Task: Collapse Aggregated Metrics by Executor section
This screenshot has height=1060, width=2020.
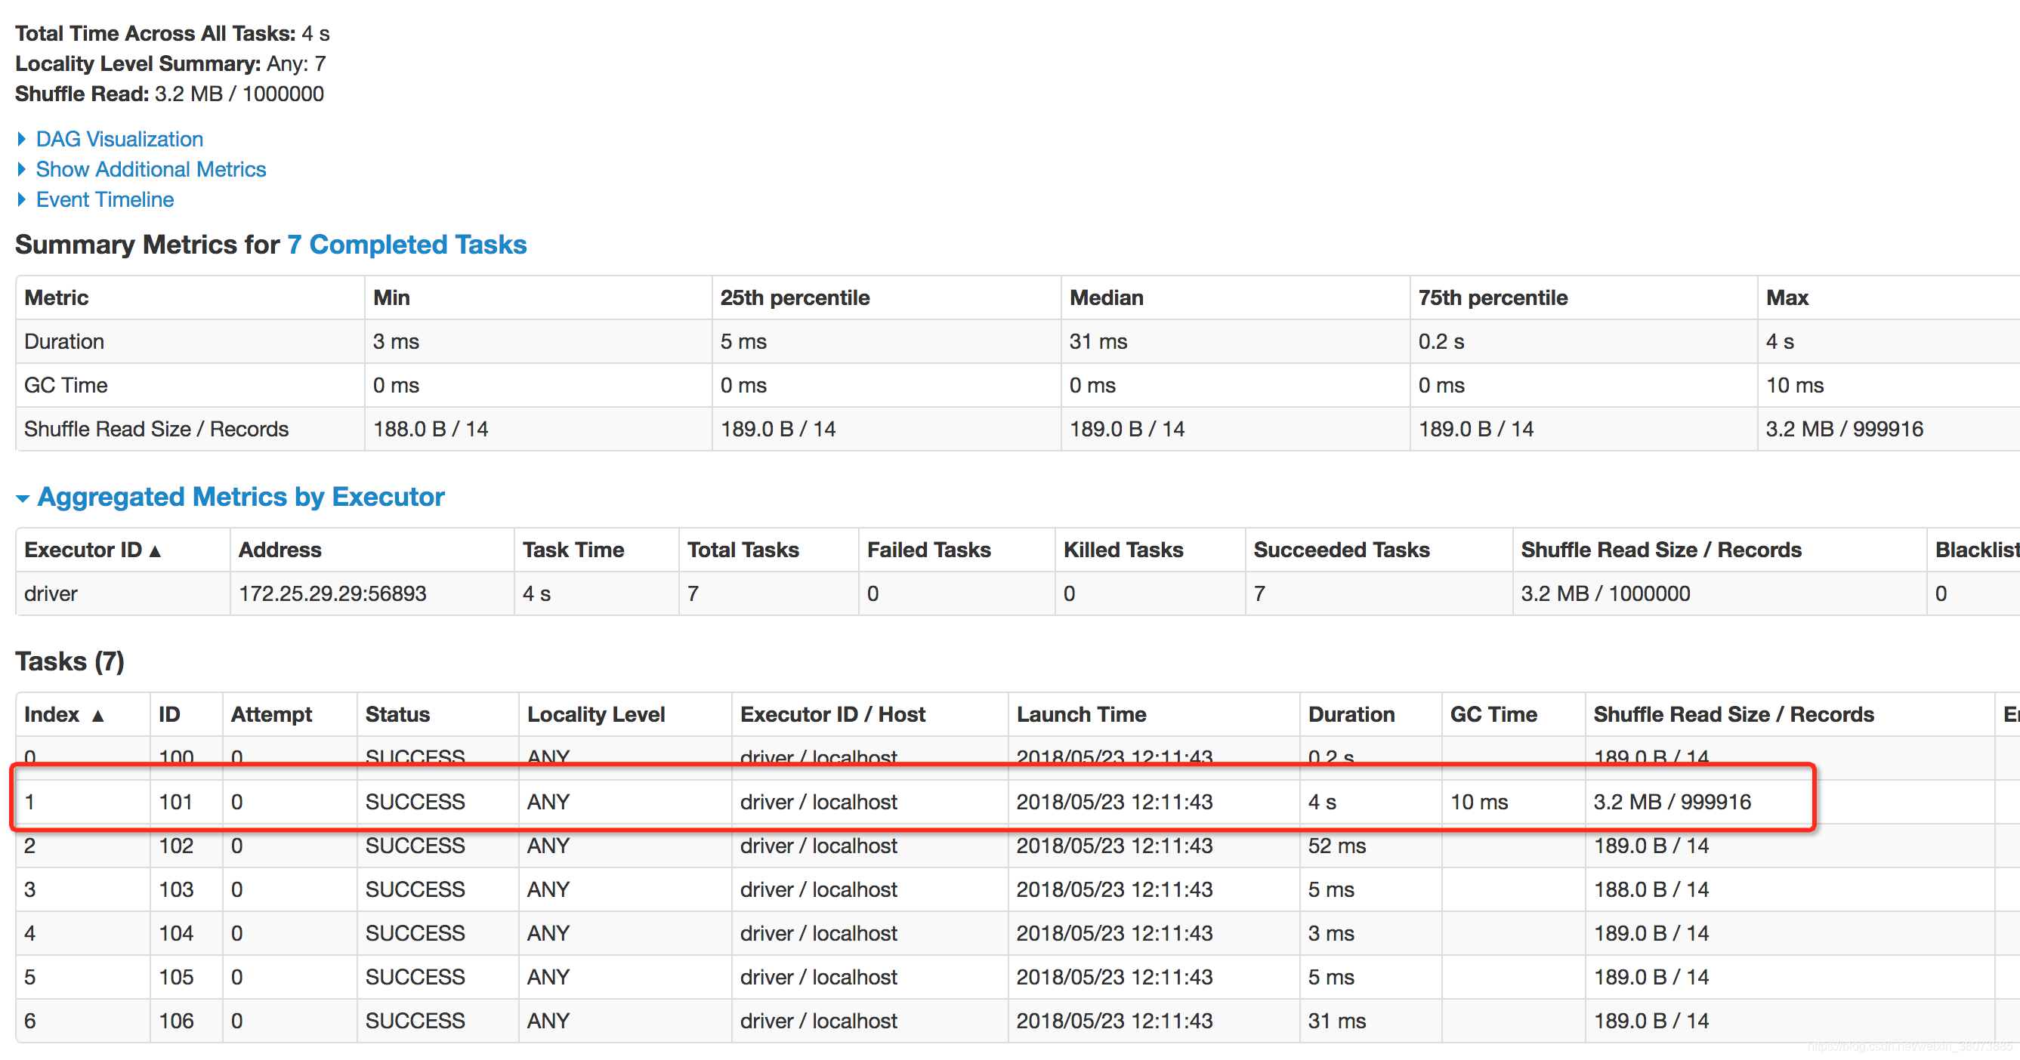Action: [240, 497]
